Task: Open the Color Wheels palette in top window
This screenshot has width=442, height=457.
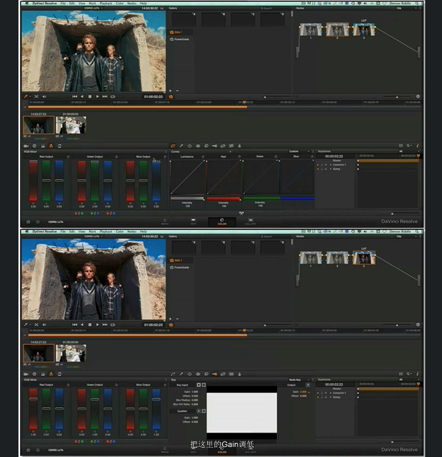Action: coord(34,146)
